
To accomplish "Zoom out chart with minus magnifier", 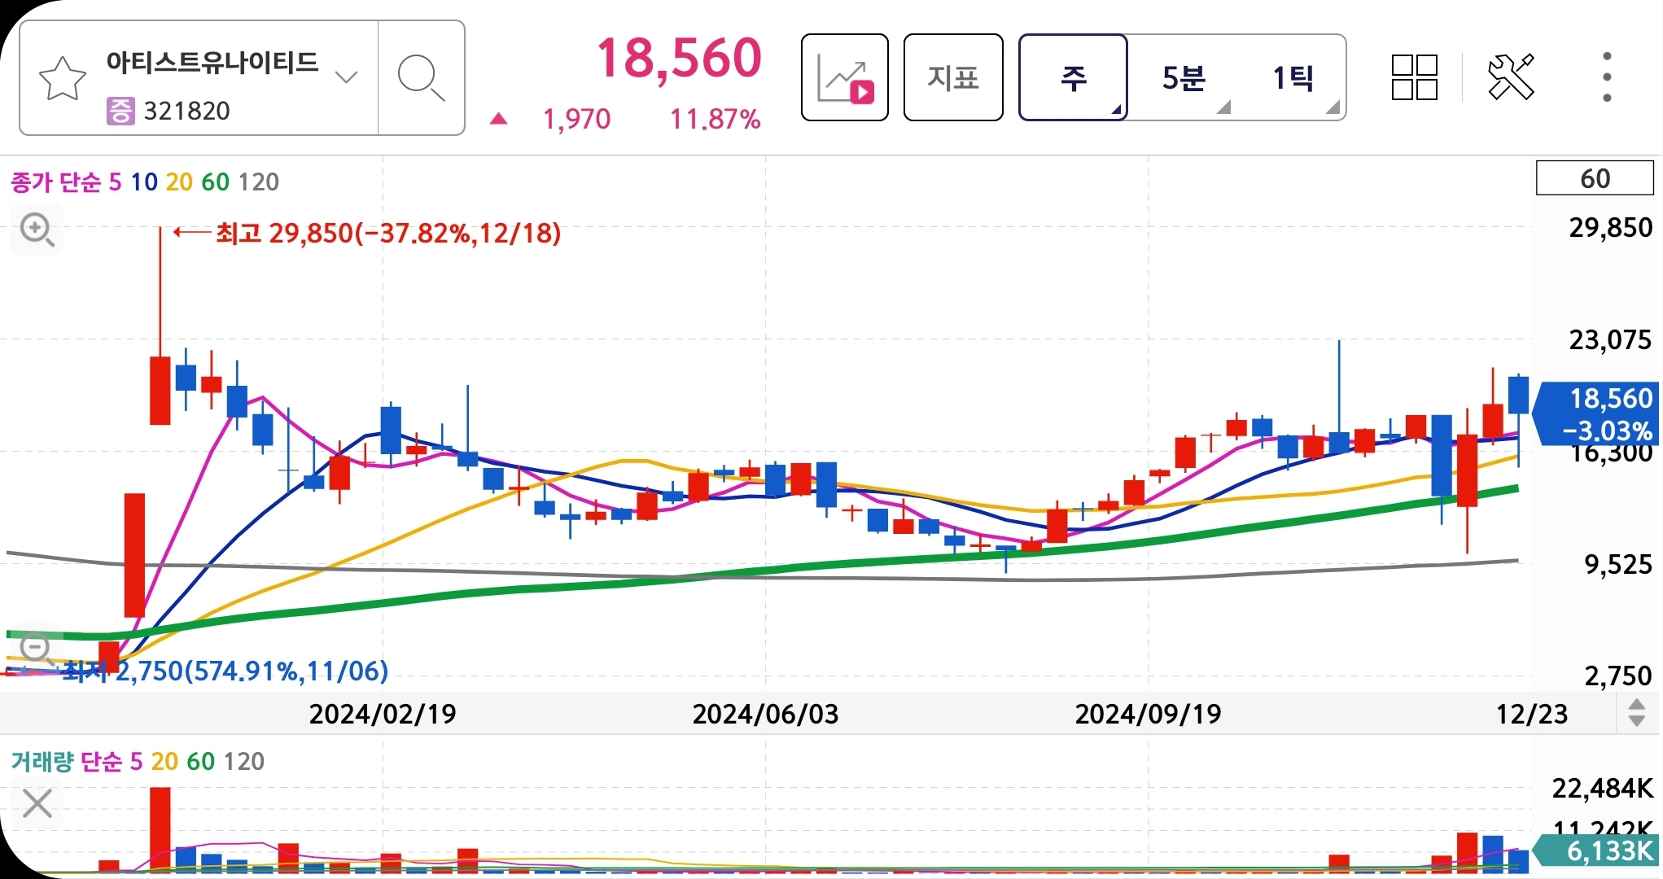I will [37, 649].
